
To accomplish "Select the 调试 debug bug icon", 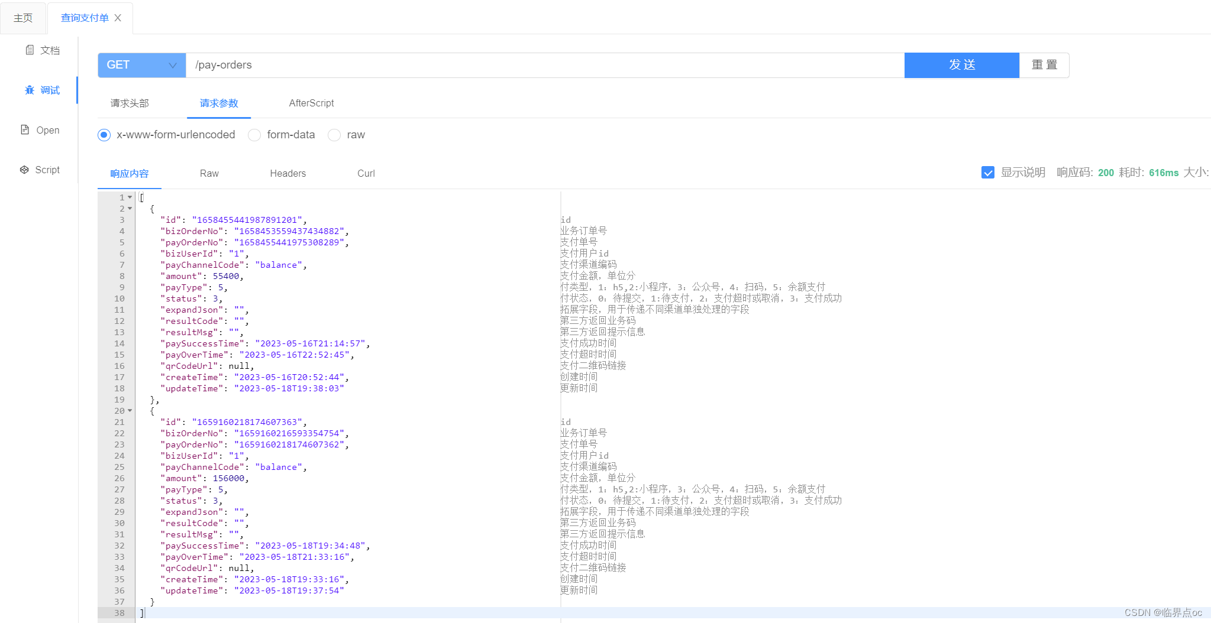I will point(30,90).
